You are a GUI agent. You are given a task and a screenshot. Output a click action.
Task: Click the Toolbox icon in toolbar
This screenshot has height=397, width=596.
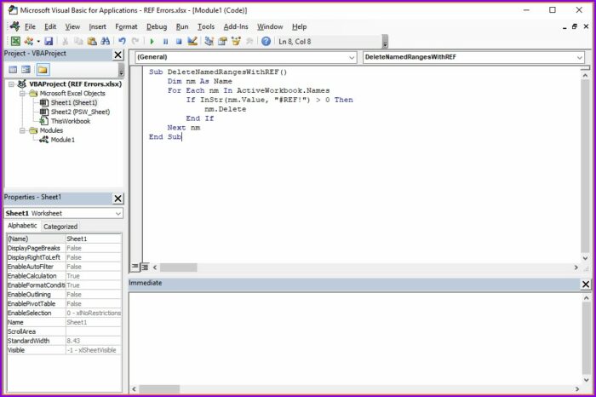tap(249, 41)
